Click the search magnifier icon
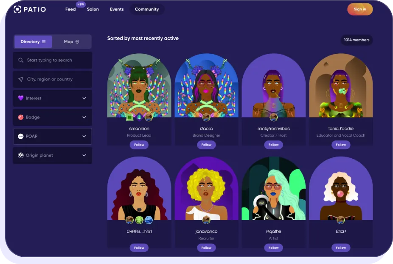This screenshot has width=393, height=264. (x=21, y=60)
